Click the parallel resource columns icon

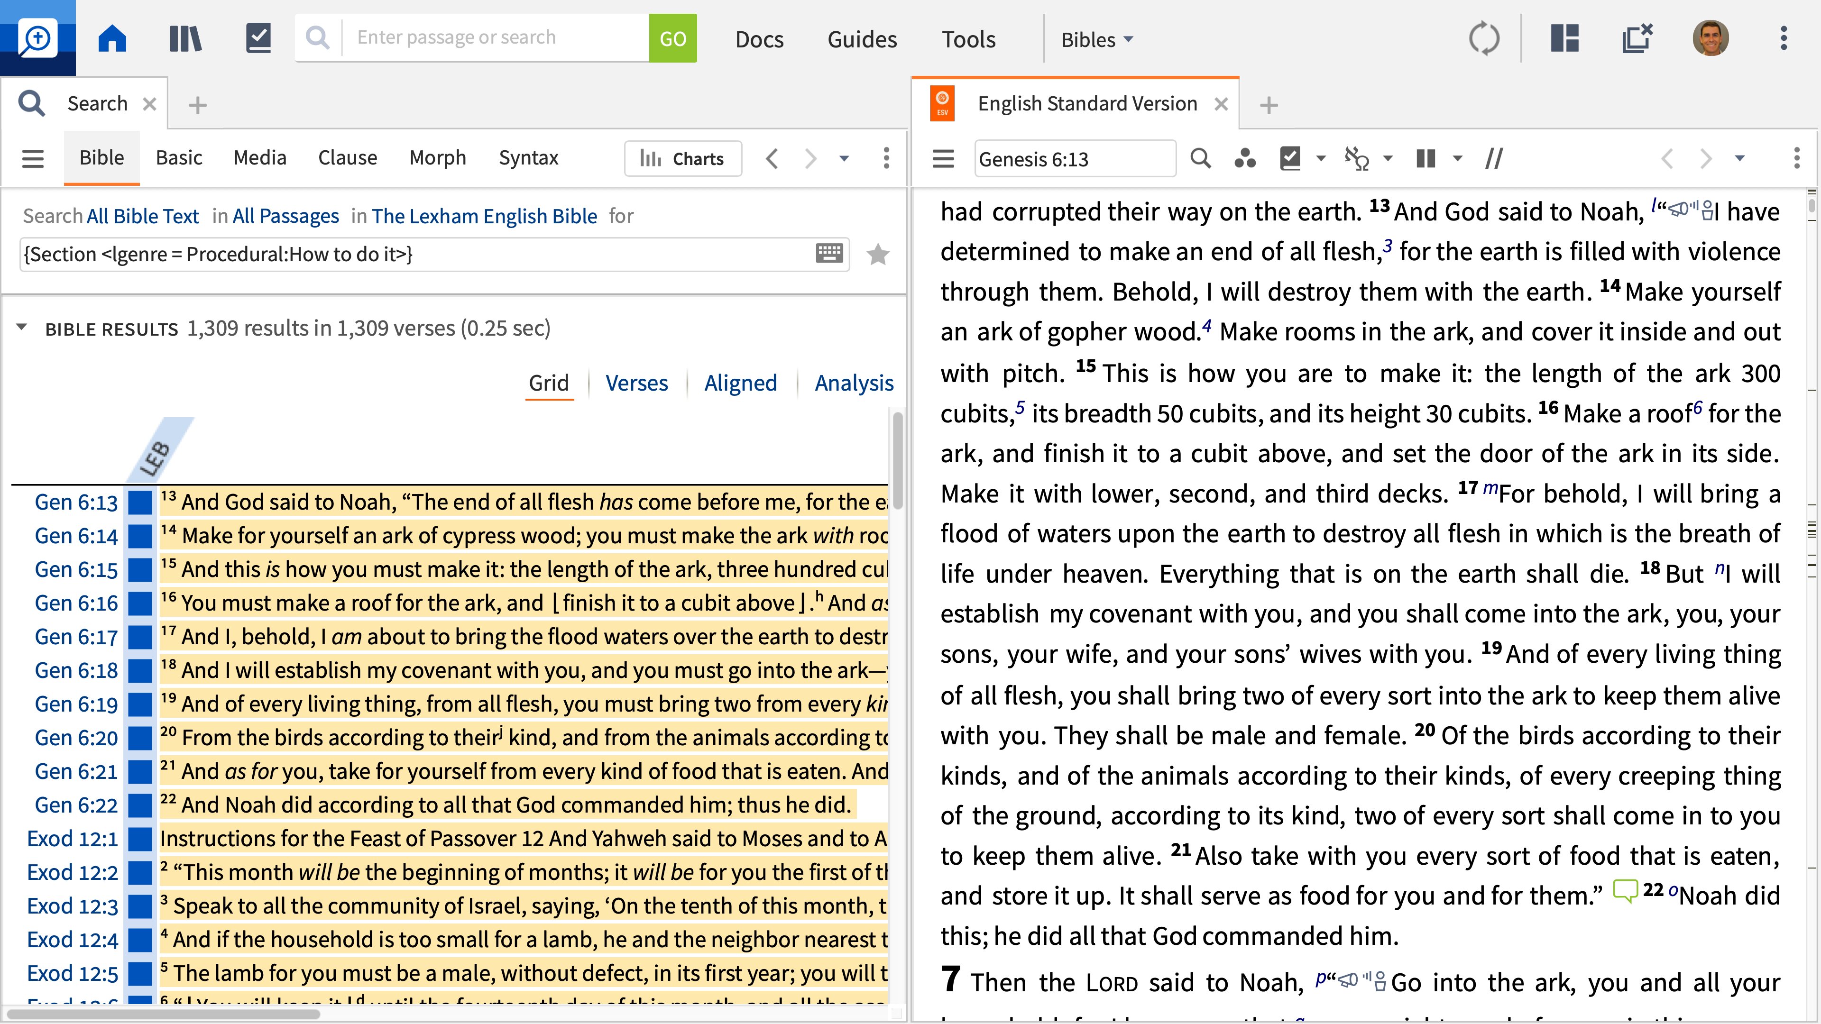pyautogui.click(x=1426, y=158)
